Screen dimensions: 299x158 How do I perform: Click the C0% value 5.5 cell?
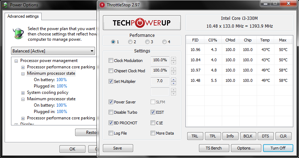pos(213,80)
